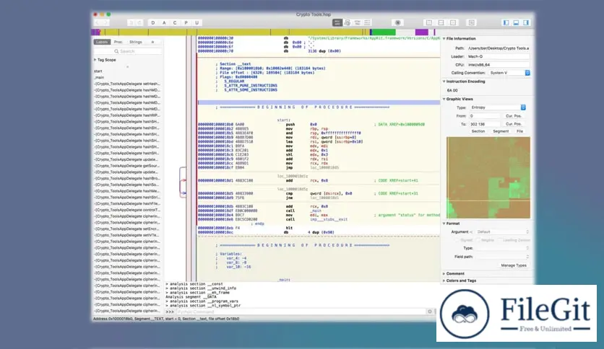Open the Argument format dropdown
Screen dimensions: 604x349
click(x=502, y=231)
